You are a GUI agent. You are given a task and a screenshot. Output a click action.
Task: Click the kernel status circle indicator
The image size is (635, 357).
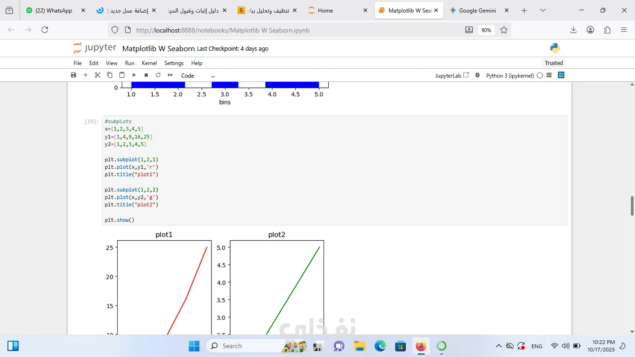pyautogui.click(x=540, y=75)
